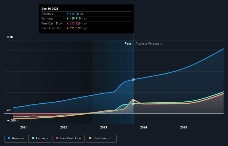Click the Analysts Forecasts label
228x146 pixels.
coord(149,44)
